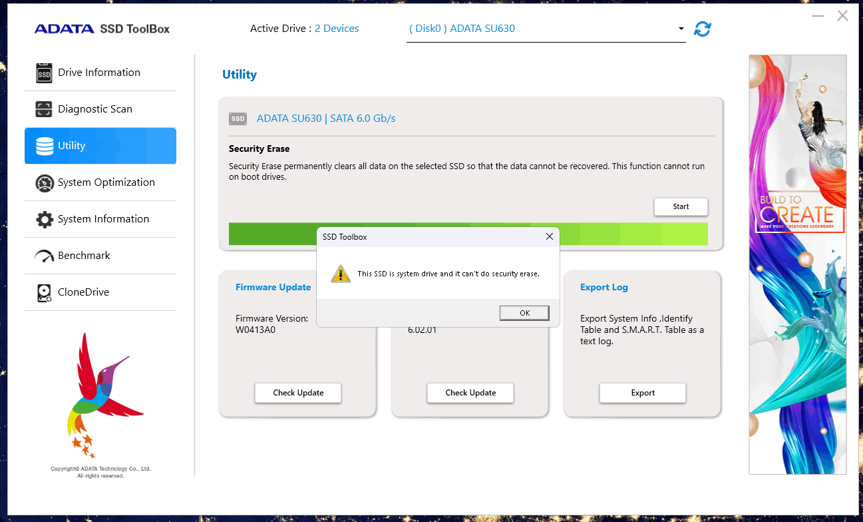Click the (Disk0) ADATA SU630 drive selector
This screenshot has height=522, width=863.
546,29
